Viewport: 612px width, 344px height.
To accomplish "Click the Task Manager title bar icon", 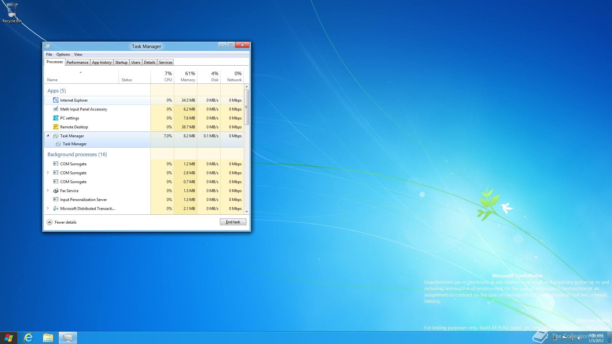I will [x=47, y=46].
